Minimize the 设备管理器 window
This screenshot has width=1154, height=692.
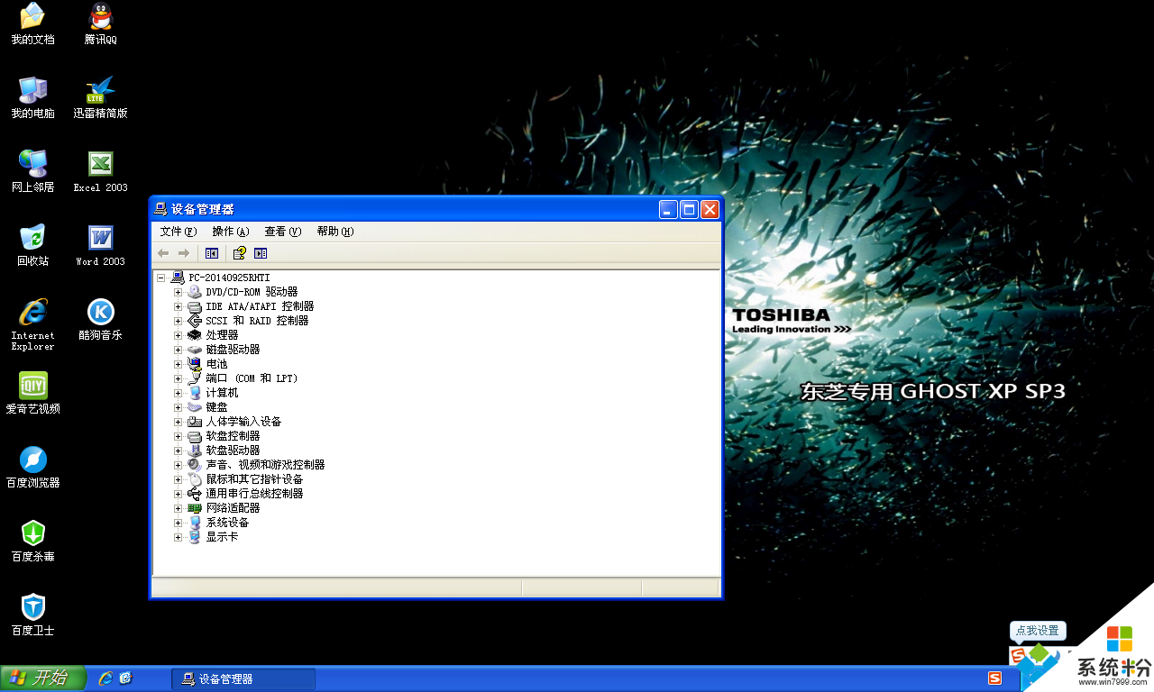pyautogui.click(x=668, y=210)
